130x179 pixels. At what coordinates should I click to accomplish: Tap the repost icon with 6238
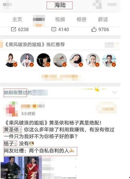14,29
